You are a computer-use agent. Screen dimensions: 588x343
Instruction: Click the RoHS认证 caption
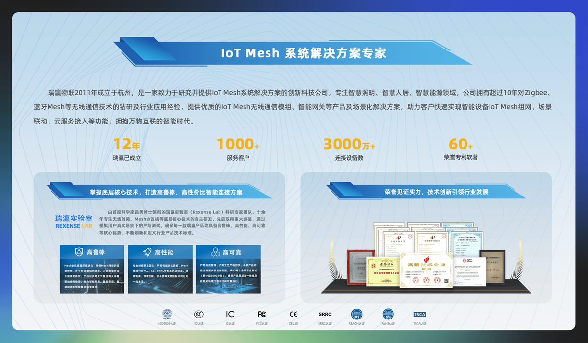pos(388,323)
